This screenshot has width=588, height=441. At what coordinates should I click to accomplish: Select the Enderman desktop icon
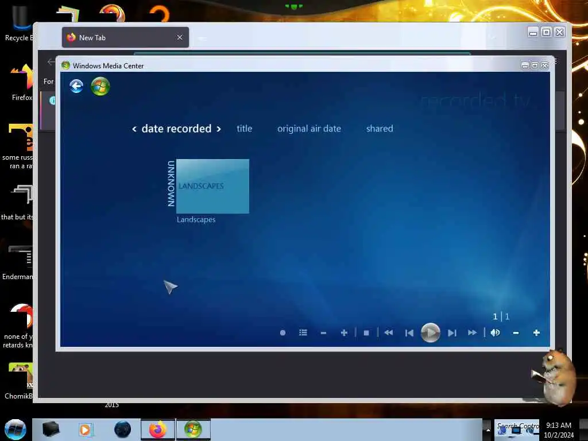point(18,263)
